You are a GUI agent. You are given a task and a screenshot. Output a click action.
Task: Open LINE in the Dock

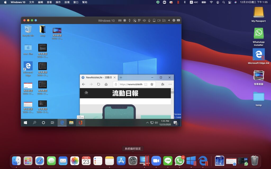coord(168,161)
